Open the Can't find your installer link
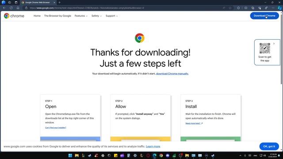 56,128
